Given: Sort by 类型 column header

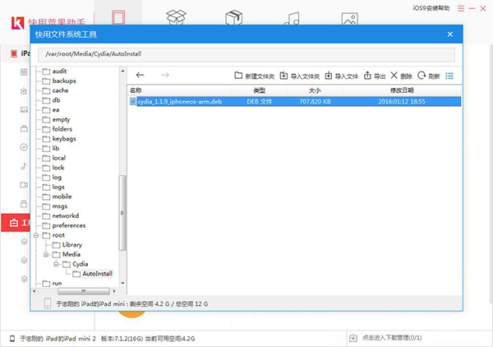Looking at the screenshot, I should coord(260,90).
